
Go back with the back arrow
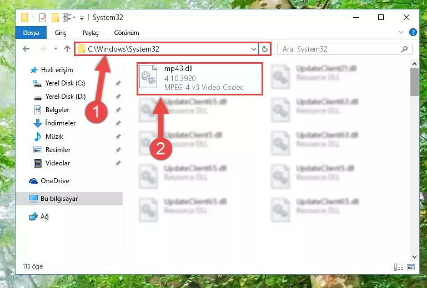point(26,49)
